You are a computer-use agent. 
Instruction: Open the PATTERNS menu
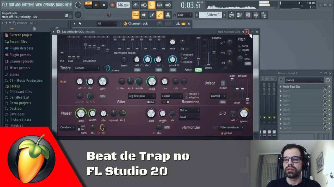(28, 5)
